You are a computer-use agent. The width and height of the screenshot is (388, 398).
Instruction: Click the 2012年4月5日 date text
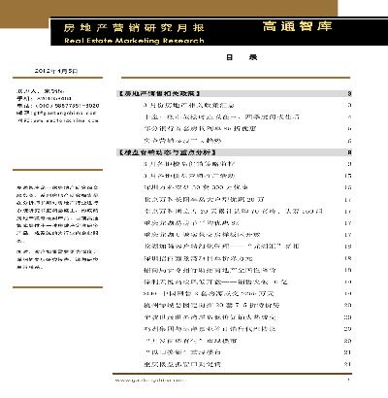click(x=56, y=71)
